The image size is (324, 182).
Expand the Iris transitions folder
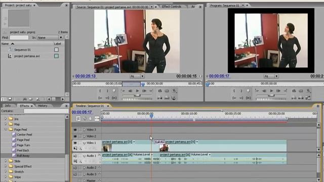(6, 119)
